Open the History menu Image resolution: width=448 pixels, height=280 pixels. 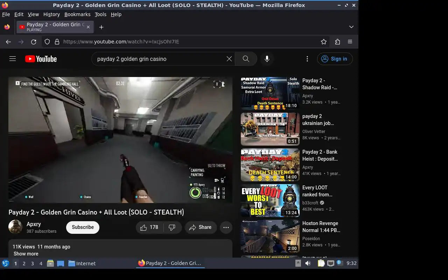tap(51, 14)
